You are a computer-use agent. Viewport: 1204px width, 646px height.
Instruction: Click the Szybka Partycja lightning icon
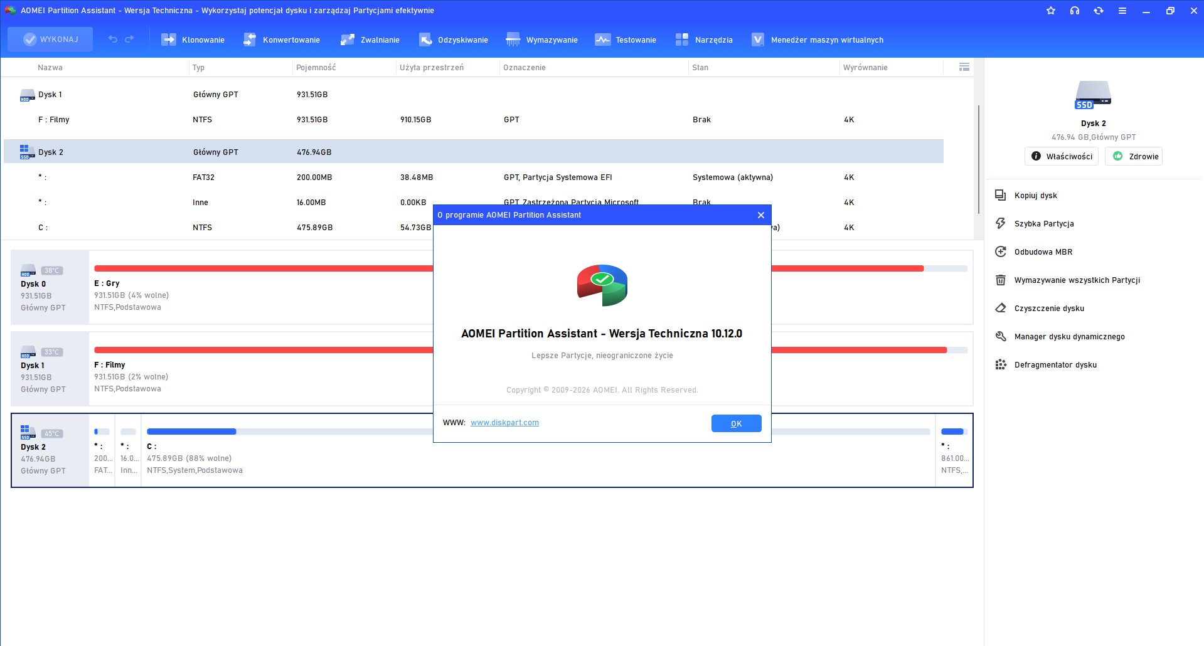[x=1001, y=224]
